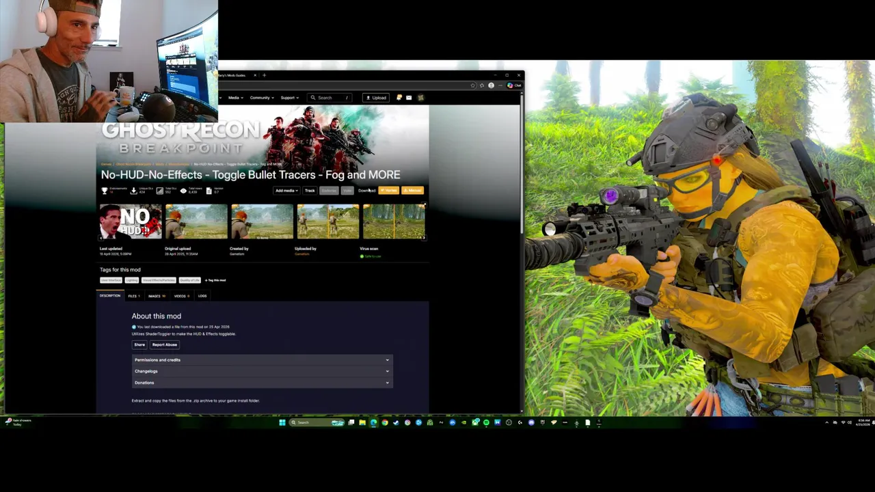The image size is (875, 492).
Task: Open a new browser tab with plus icon
Action: coord(264,75)
